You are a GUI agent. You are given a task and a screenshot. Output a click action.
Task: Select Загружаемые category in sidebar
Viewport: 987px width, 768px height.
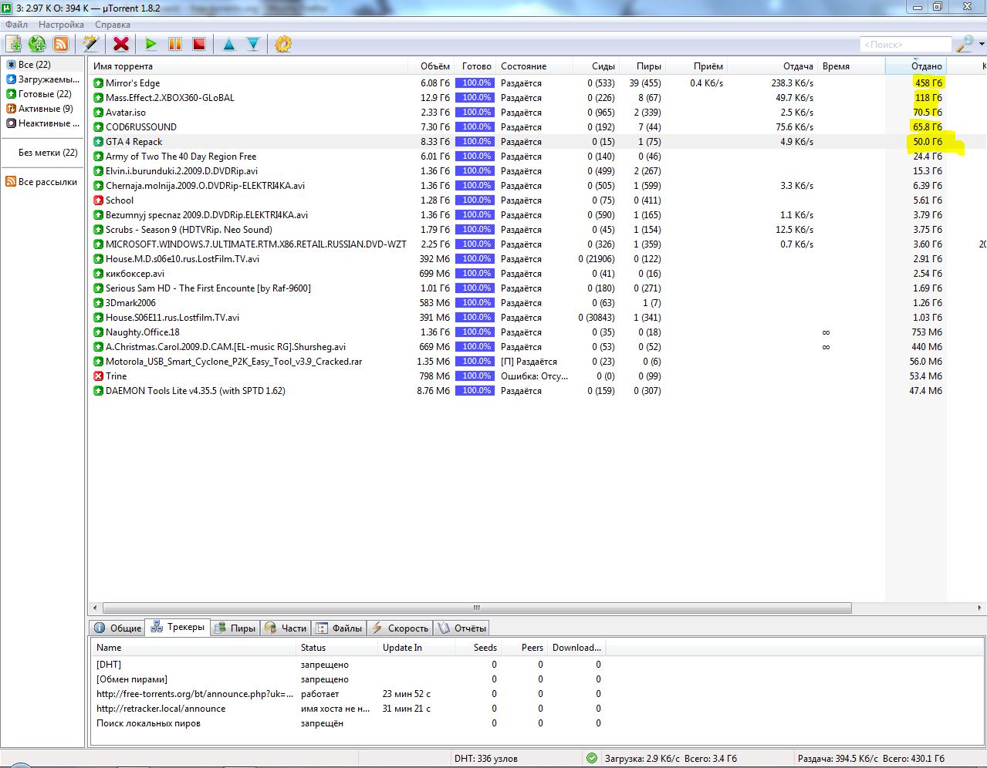click(x=42, y=79)
